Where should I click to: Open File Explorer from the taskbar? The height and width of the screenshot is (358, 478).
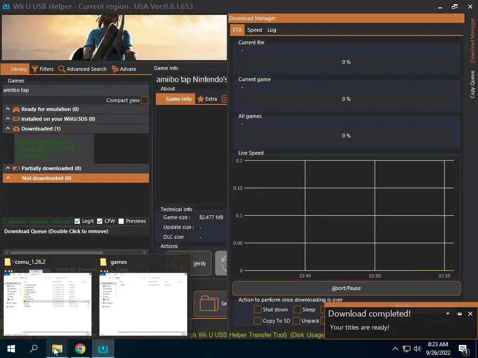(57, 349)
